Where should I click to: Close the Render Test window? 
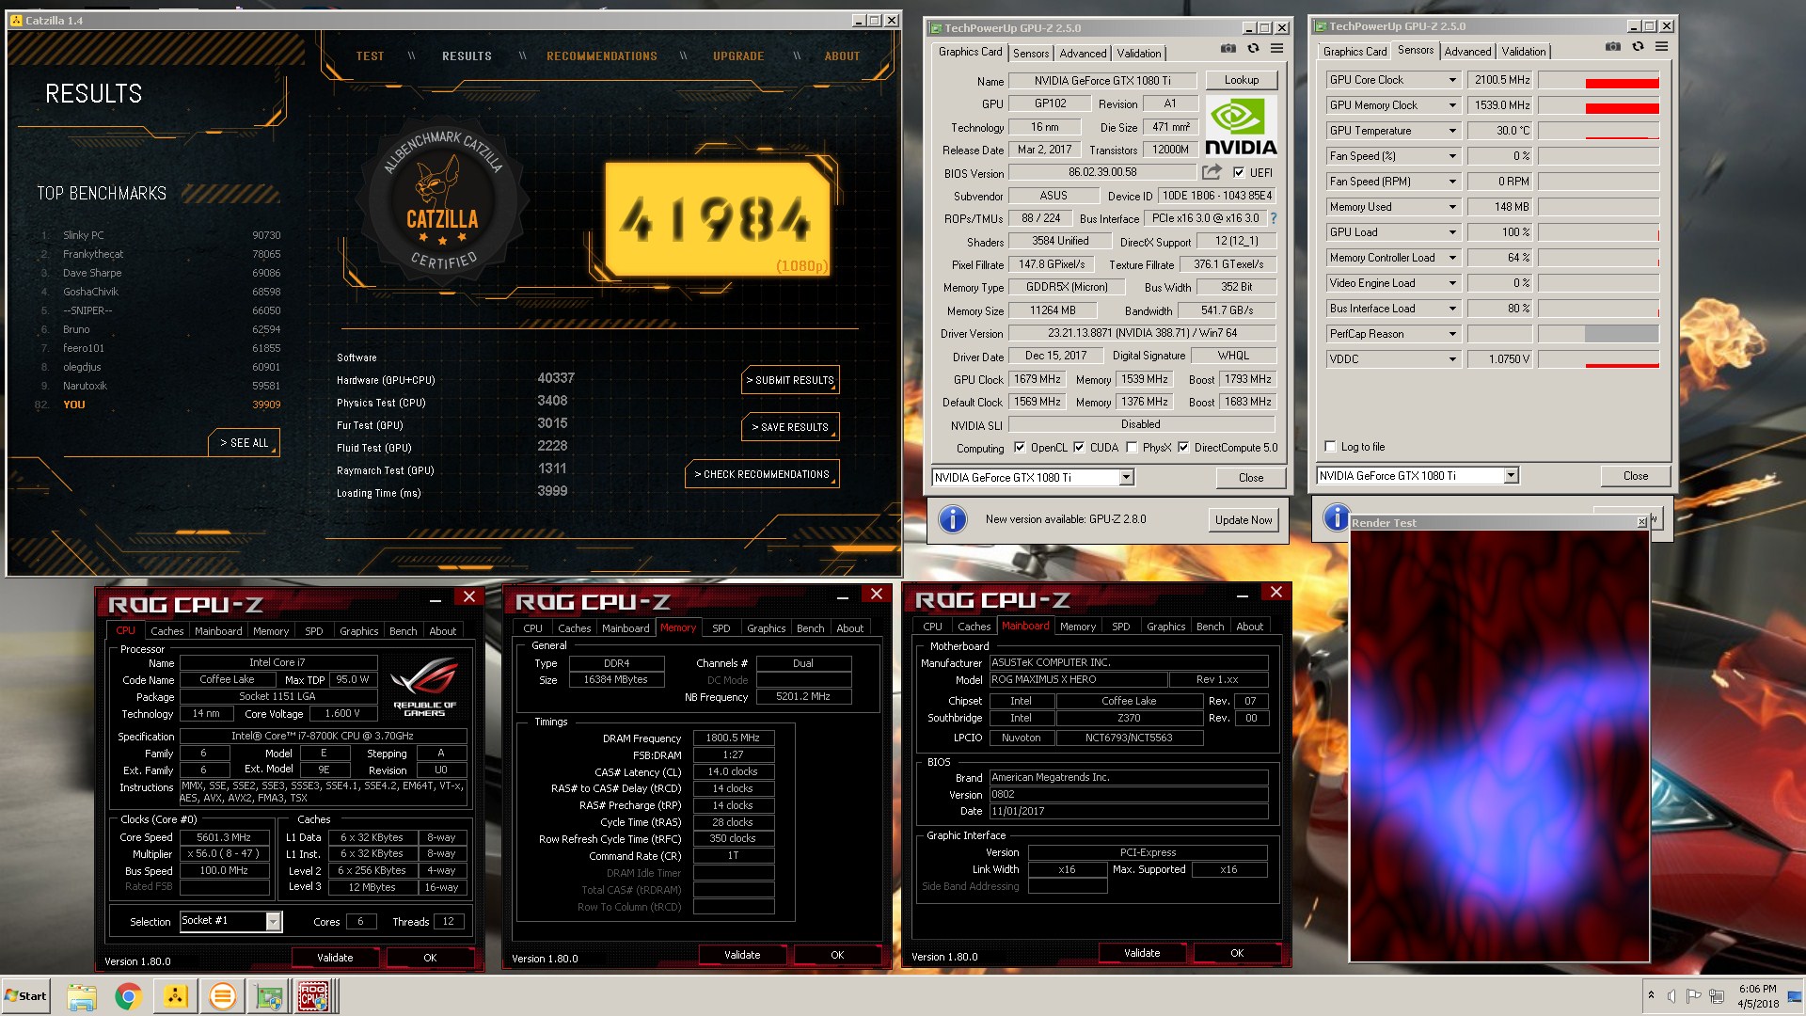point(1641,522)
